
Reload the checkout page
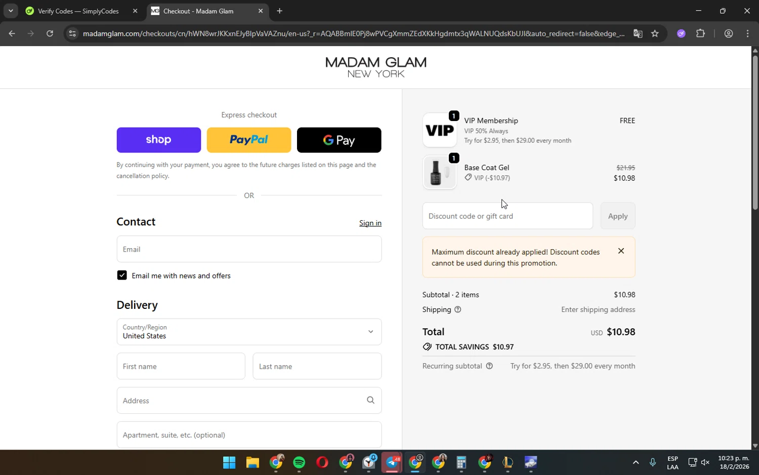tap(50, 33)
